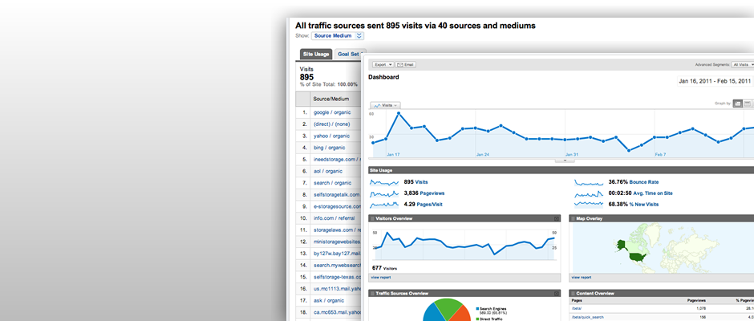The width and height of the screenshot is (754, 321).
Task: Open the storagelaws.com source link
Action: [x=337, y=230]
